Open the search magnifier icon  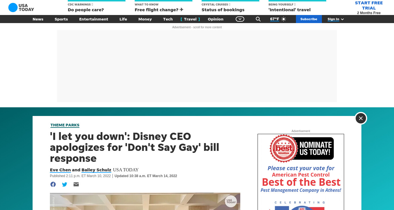pyautogui.click(x=258, y=19)
